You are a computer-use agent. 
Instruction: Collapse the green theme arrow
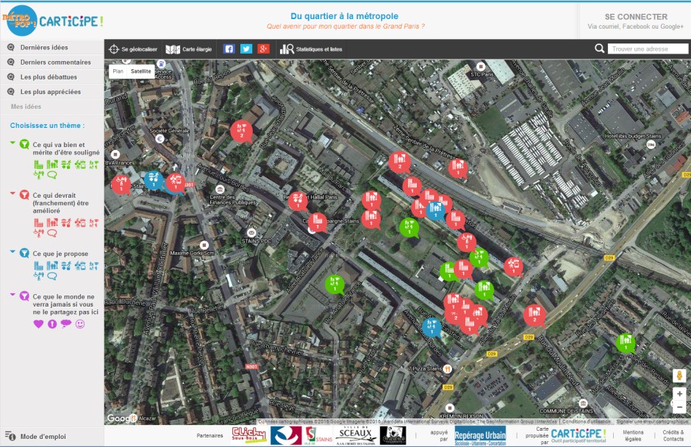(x=12, y=143)
